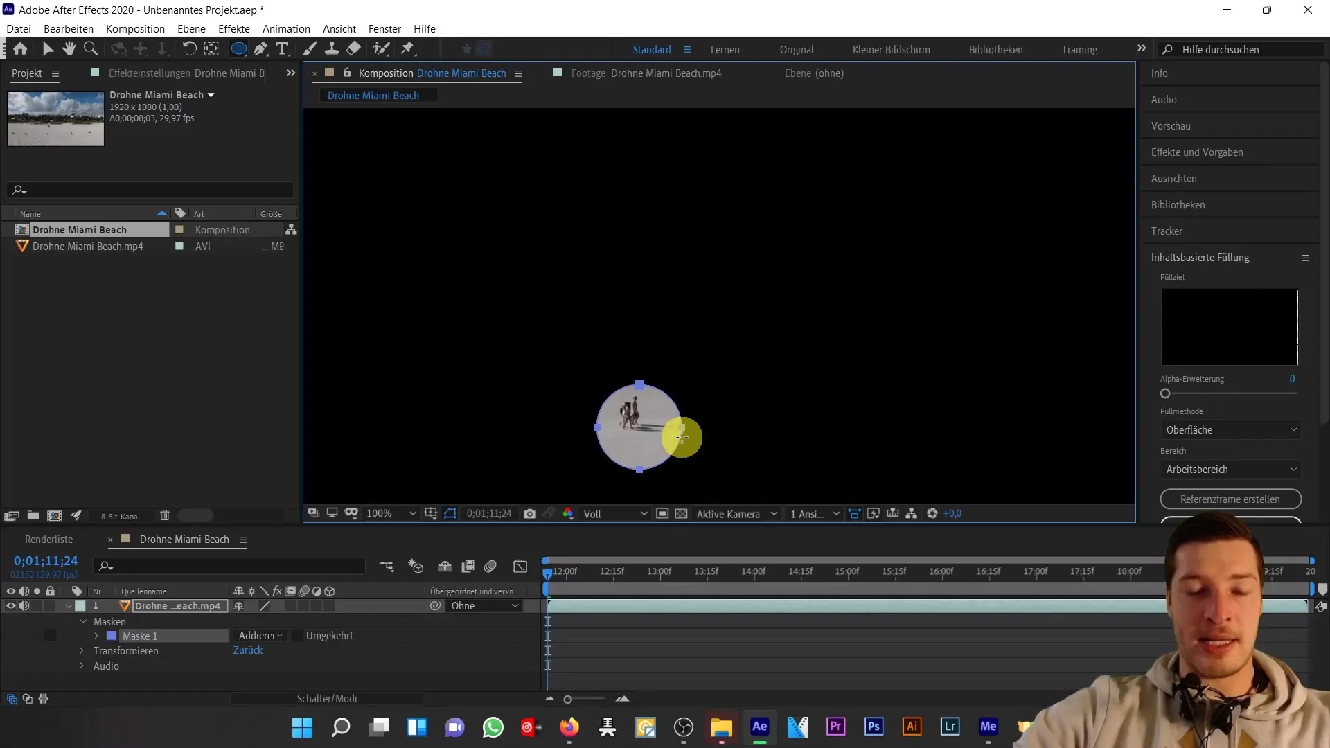Toggle solo box for Drohne ...each.mp4 layer
The height and width of the screenshot is (748, 1330).
pos(37,606)
